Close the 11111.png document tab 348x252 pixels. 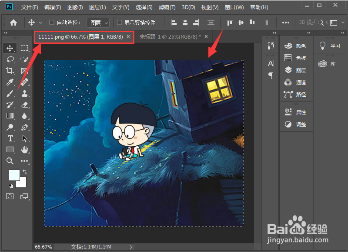coord(128,36)
